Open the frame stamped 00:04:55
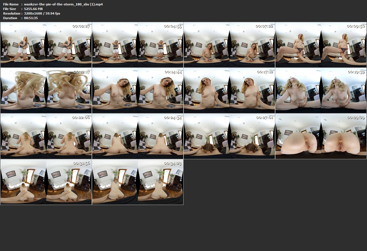367x251 pixels. click(x=138, y=45)
